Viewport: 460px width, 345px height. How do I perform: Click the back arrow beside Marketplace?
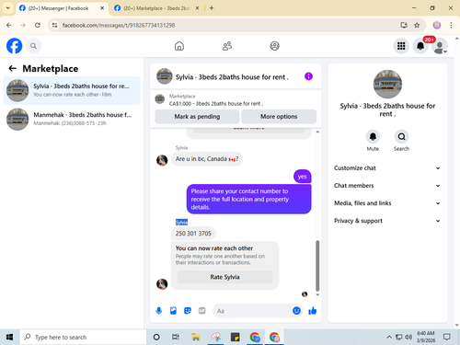[12, 68]
